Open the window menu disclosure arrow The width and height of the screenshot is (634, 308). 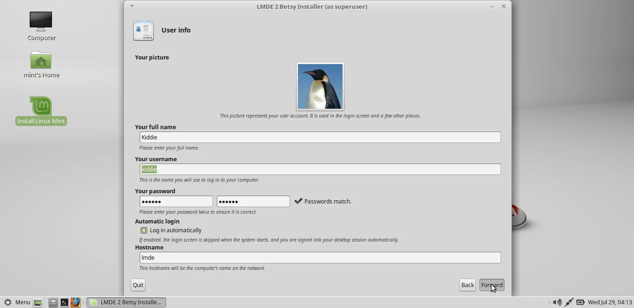132,6
